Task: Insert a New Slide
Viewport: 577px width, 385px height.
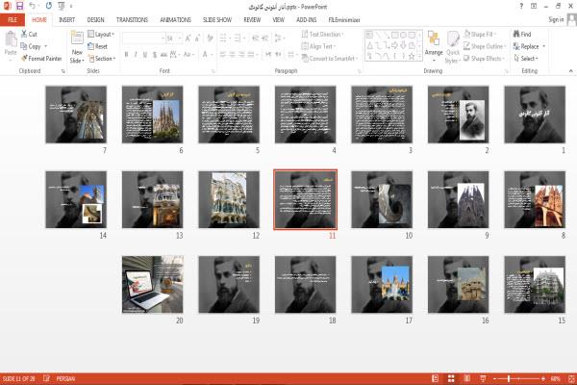Action: point(77,47)
